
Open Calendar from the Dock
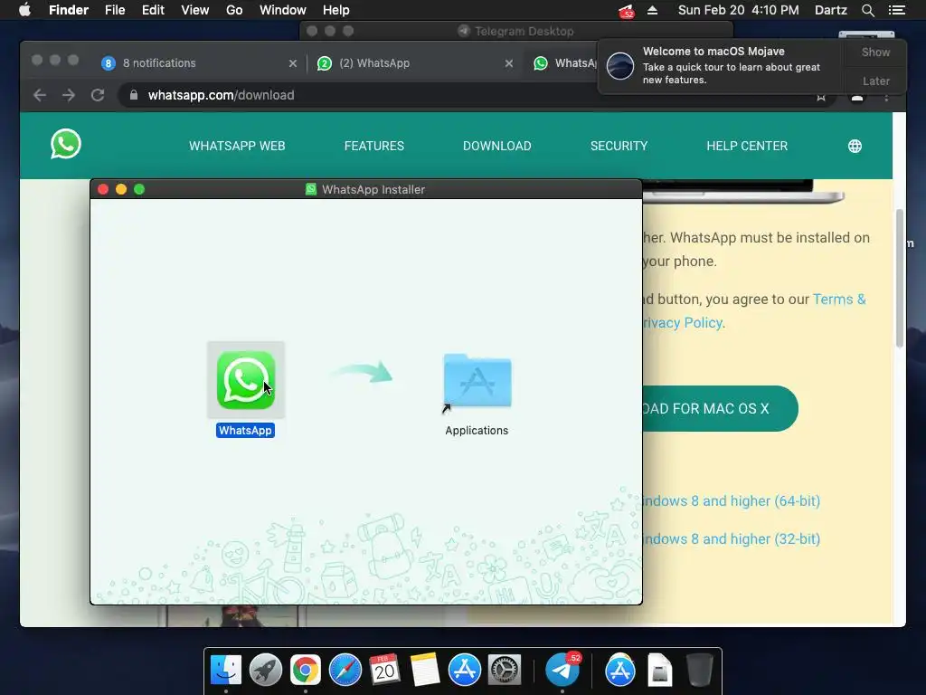click(384, 671)
